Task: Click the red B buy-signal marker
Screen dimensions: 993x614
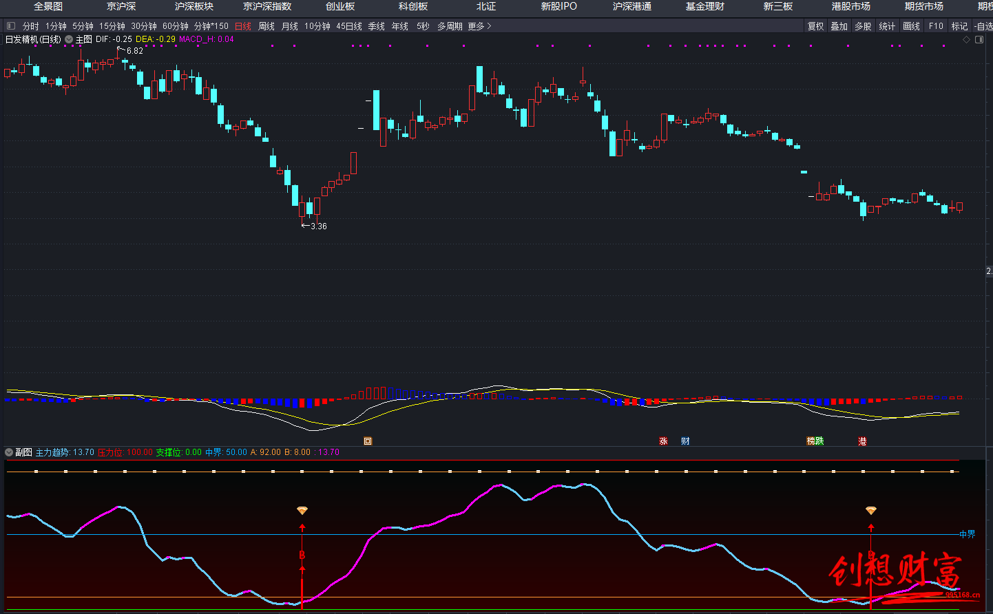Action: [x=302, y=555]
